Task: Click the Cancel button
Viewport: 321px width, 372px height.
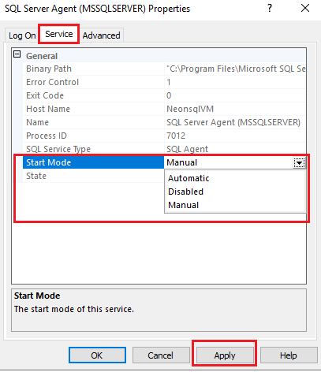Action: (161, 355)
